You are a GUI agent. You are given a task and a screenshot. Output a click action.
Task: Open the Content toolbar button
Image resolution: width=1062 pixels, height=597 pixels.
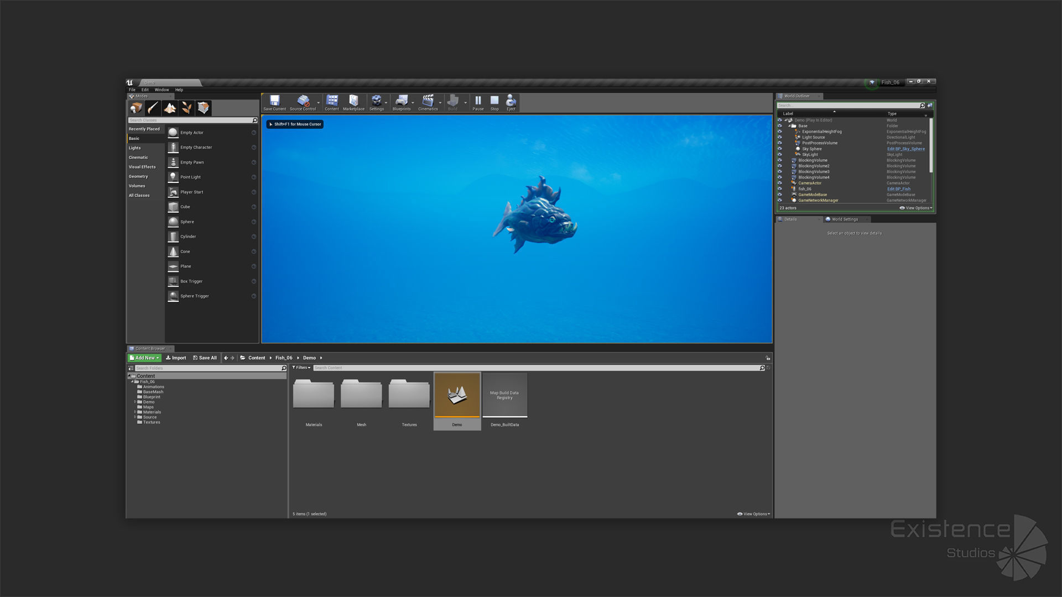click(x=332, y=102)
